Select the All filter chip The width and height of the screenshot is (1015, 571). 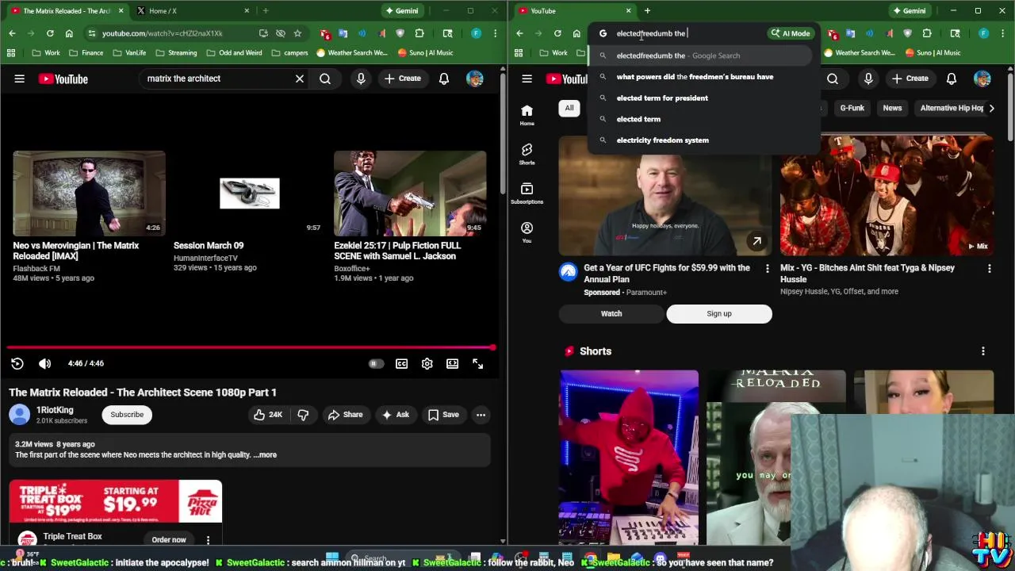[569, 108]
